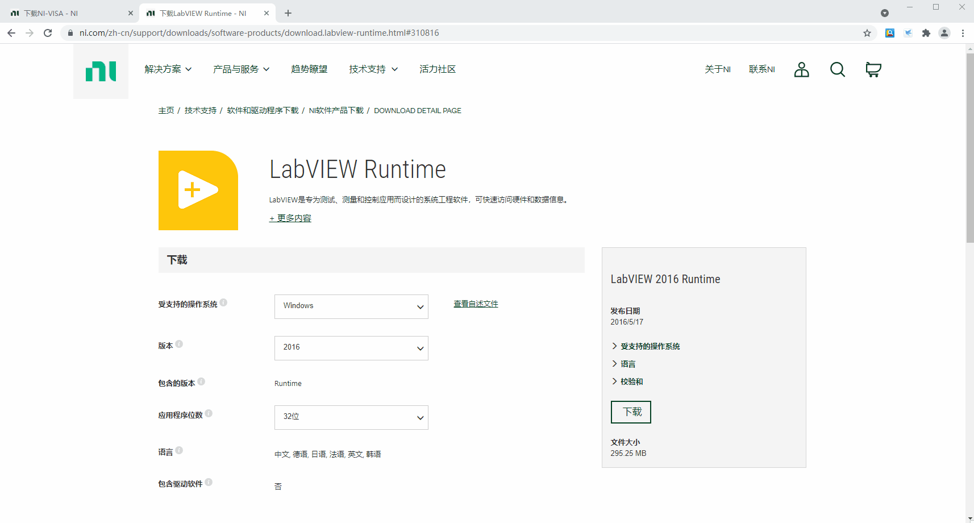Click the browser address bar URL
974x523 pixels.
click(x=259, y=33)
